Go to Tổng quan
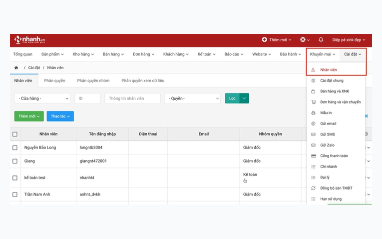 point(22,54)
